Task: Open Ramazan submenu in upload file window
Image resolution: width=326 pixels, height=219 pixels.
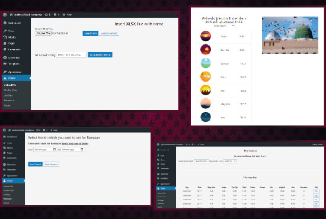Action: pos(9,101)
